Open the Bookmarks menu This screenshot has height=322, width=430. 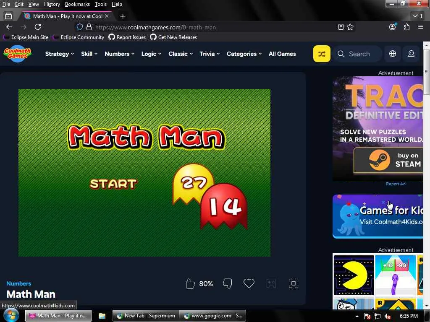pos(77,4)
